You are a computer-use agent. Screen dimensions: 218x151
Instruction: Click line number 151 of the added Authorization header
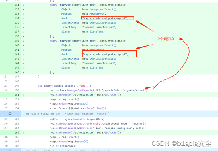(17, 94)
